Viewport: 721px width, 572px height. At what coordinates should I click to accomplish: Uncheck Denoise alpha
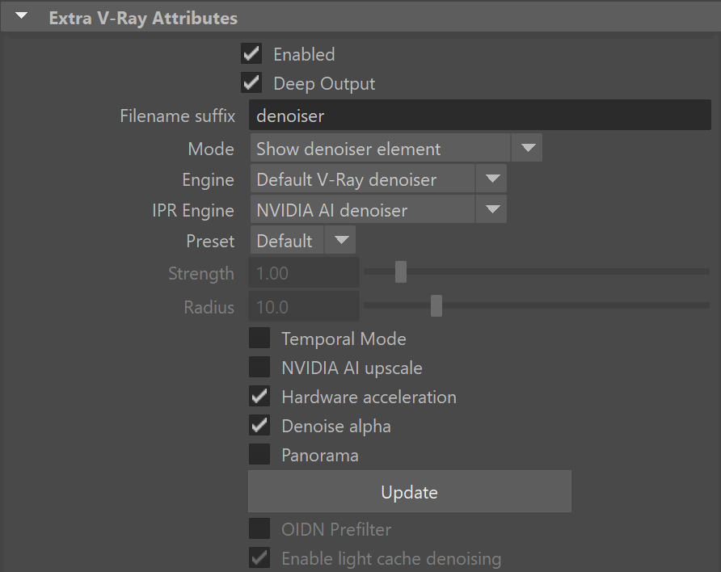tap(259, 426)
